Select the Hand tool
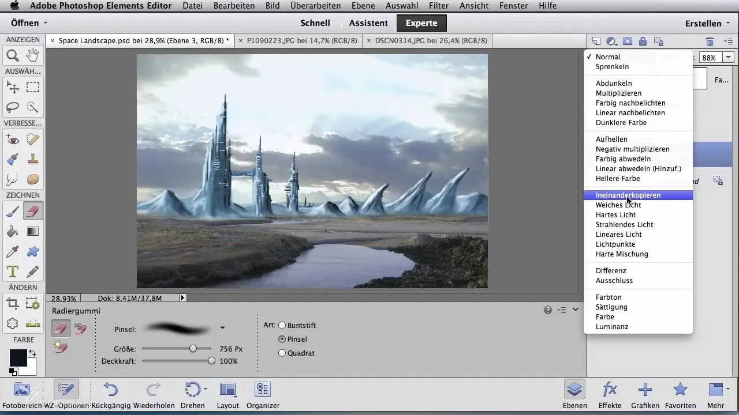The image size is (739, 415). [x=33, y=55]
